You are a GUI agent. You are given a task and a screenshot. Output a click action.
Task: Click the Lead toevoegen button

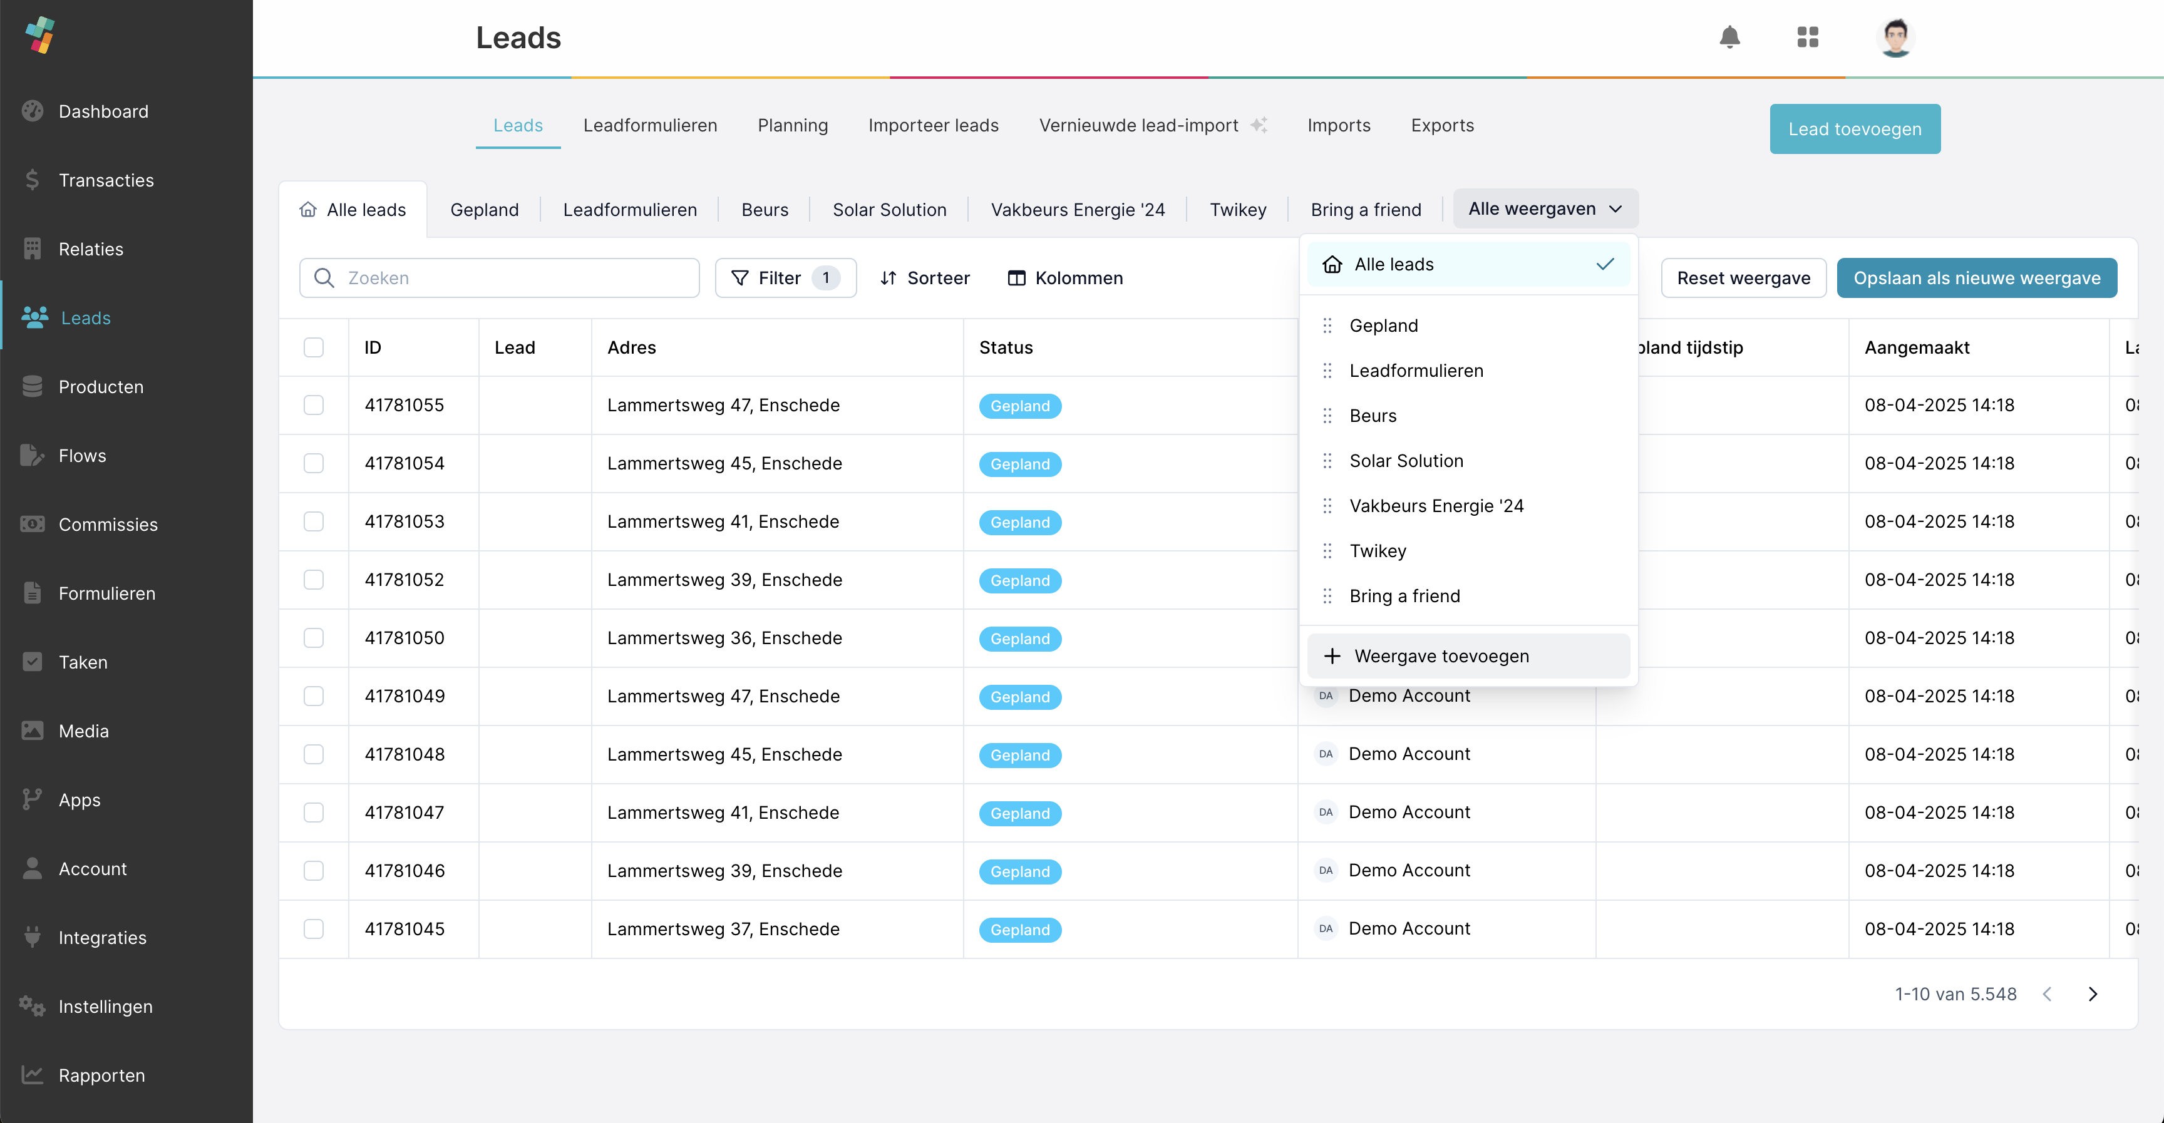[1854, 130]
